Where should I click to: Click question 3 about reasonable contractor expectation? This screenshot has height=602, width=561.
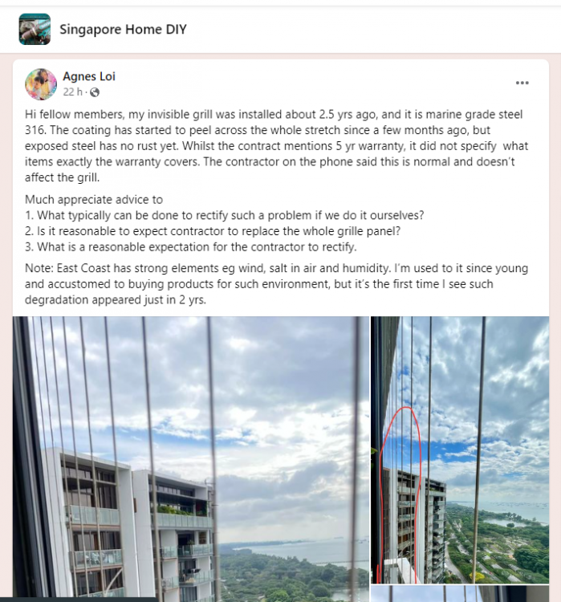click(191, 247)
